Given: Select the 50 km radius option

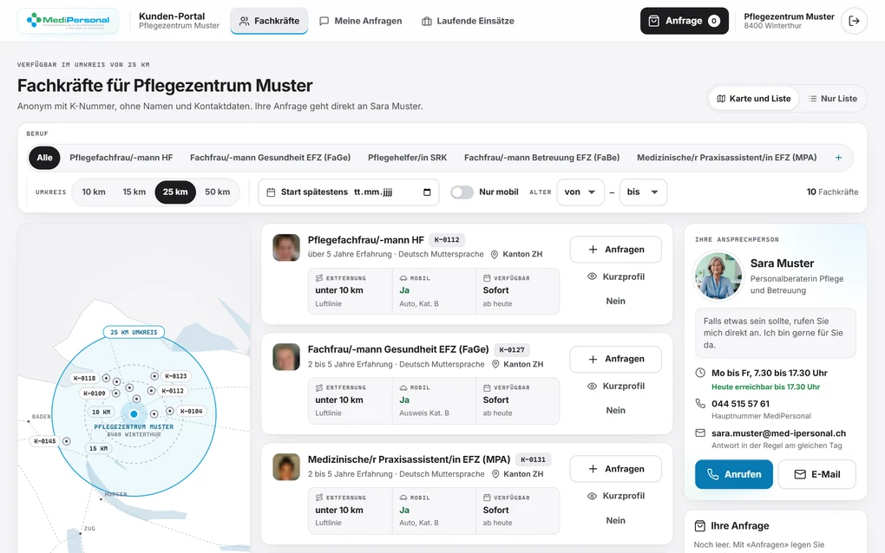Looking at the screenshot, I should (217, 192).
